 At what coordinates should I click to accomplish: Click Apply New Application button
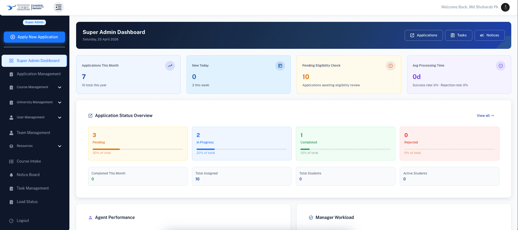coord(34,37)
